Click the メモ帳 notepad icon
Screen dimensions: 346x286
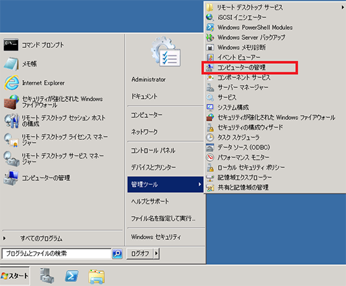[11, 64]
